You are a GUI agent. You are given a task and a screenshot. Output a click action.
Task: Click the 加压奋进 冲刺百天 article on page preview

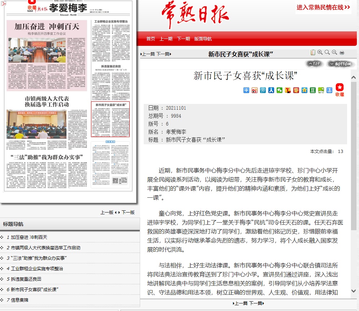tap(47, 56)
